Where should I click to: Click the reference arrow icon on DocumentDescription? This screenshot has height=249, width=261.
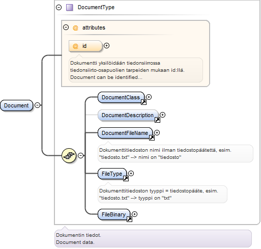click(x=157, y=120)
